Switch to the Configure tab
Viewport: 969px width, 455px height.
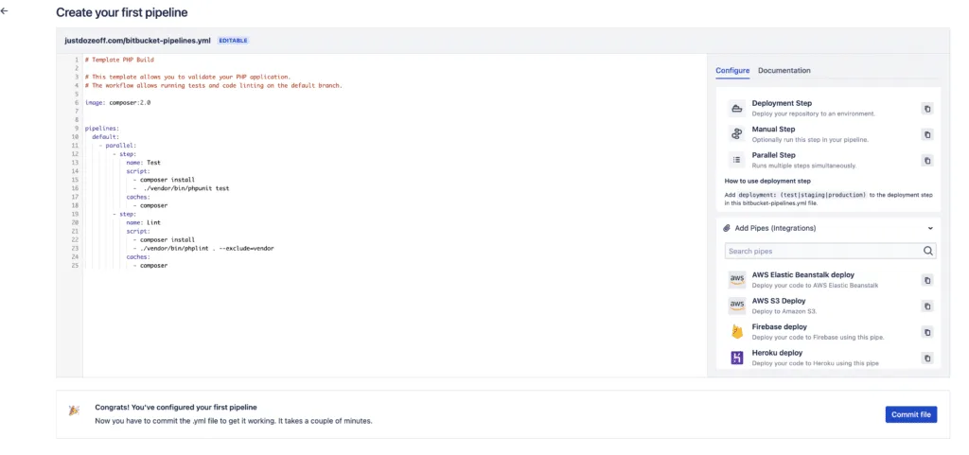[732, 70]
